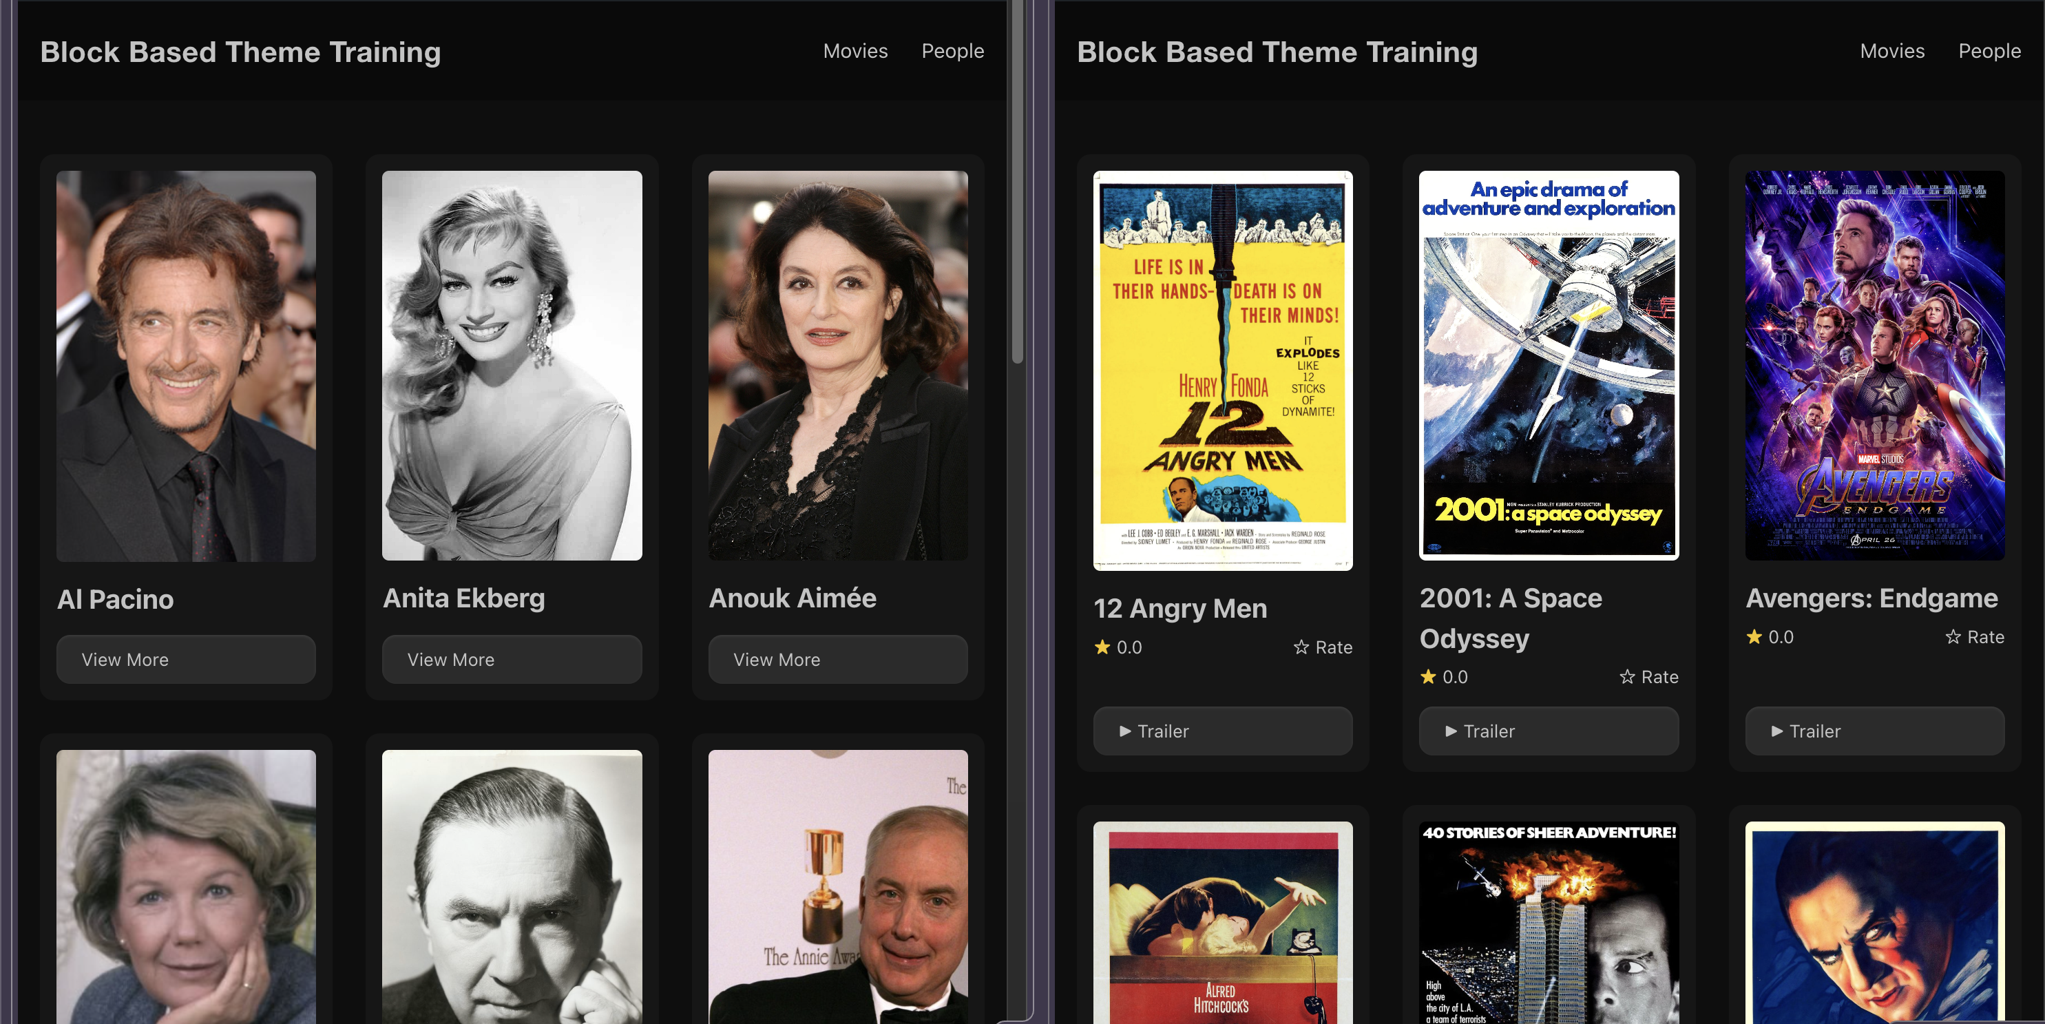Click the yellow star next to 12 Angry Men's rating
2045x1024 pixels.
point(1102,648)
